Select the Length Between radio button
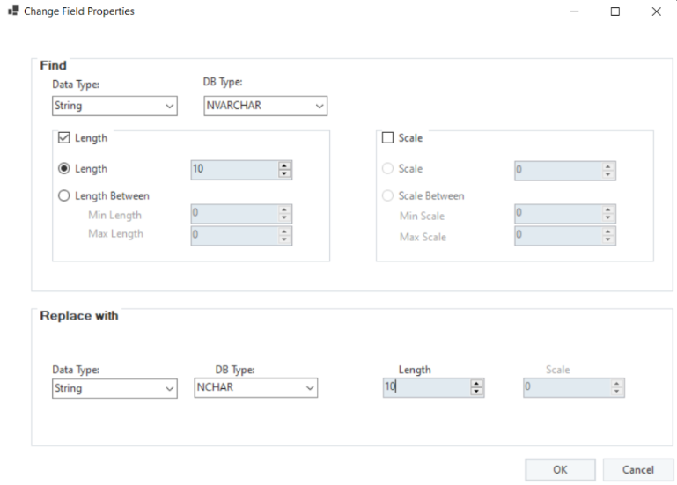This screenshot has width=677, height=485. pos(64,196)
